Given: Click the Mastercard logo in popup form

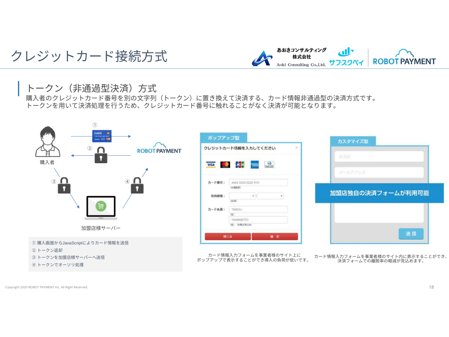Looking at the screenshot, I should [x=225, y=165].
